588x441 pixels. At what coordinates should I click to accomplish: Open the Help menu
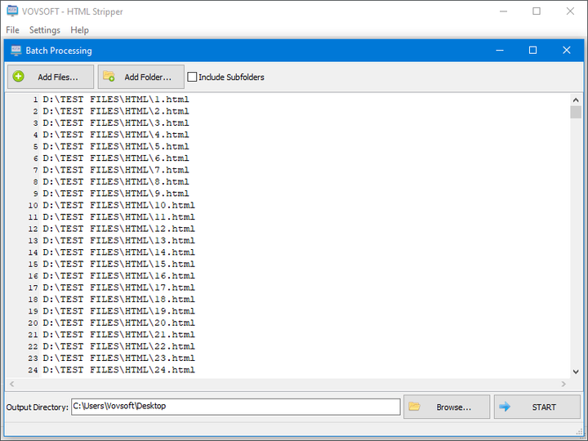point(79,30)
